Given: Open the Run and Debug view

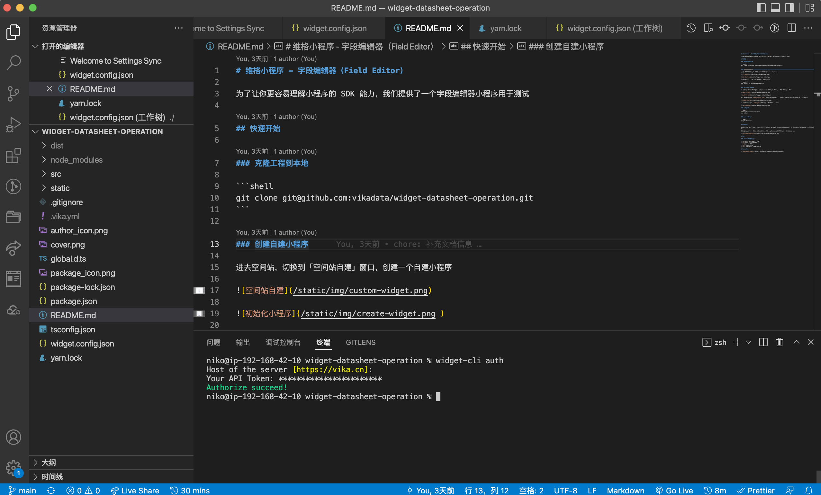Looking at the screenshot, I should [14, 124].
